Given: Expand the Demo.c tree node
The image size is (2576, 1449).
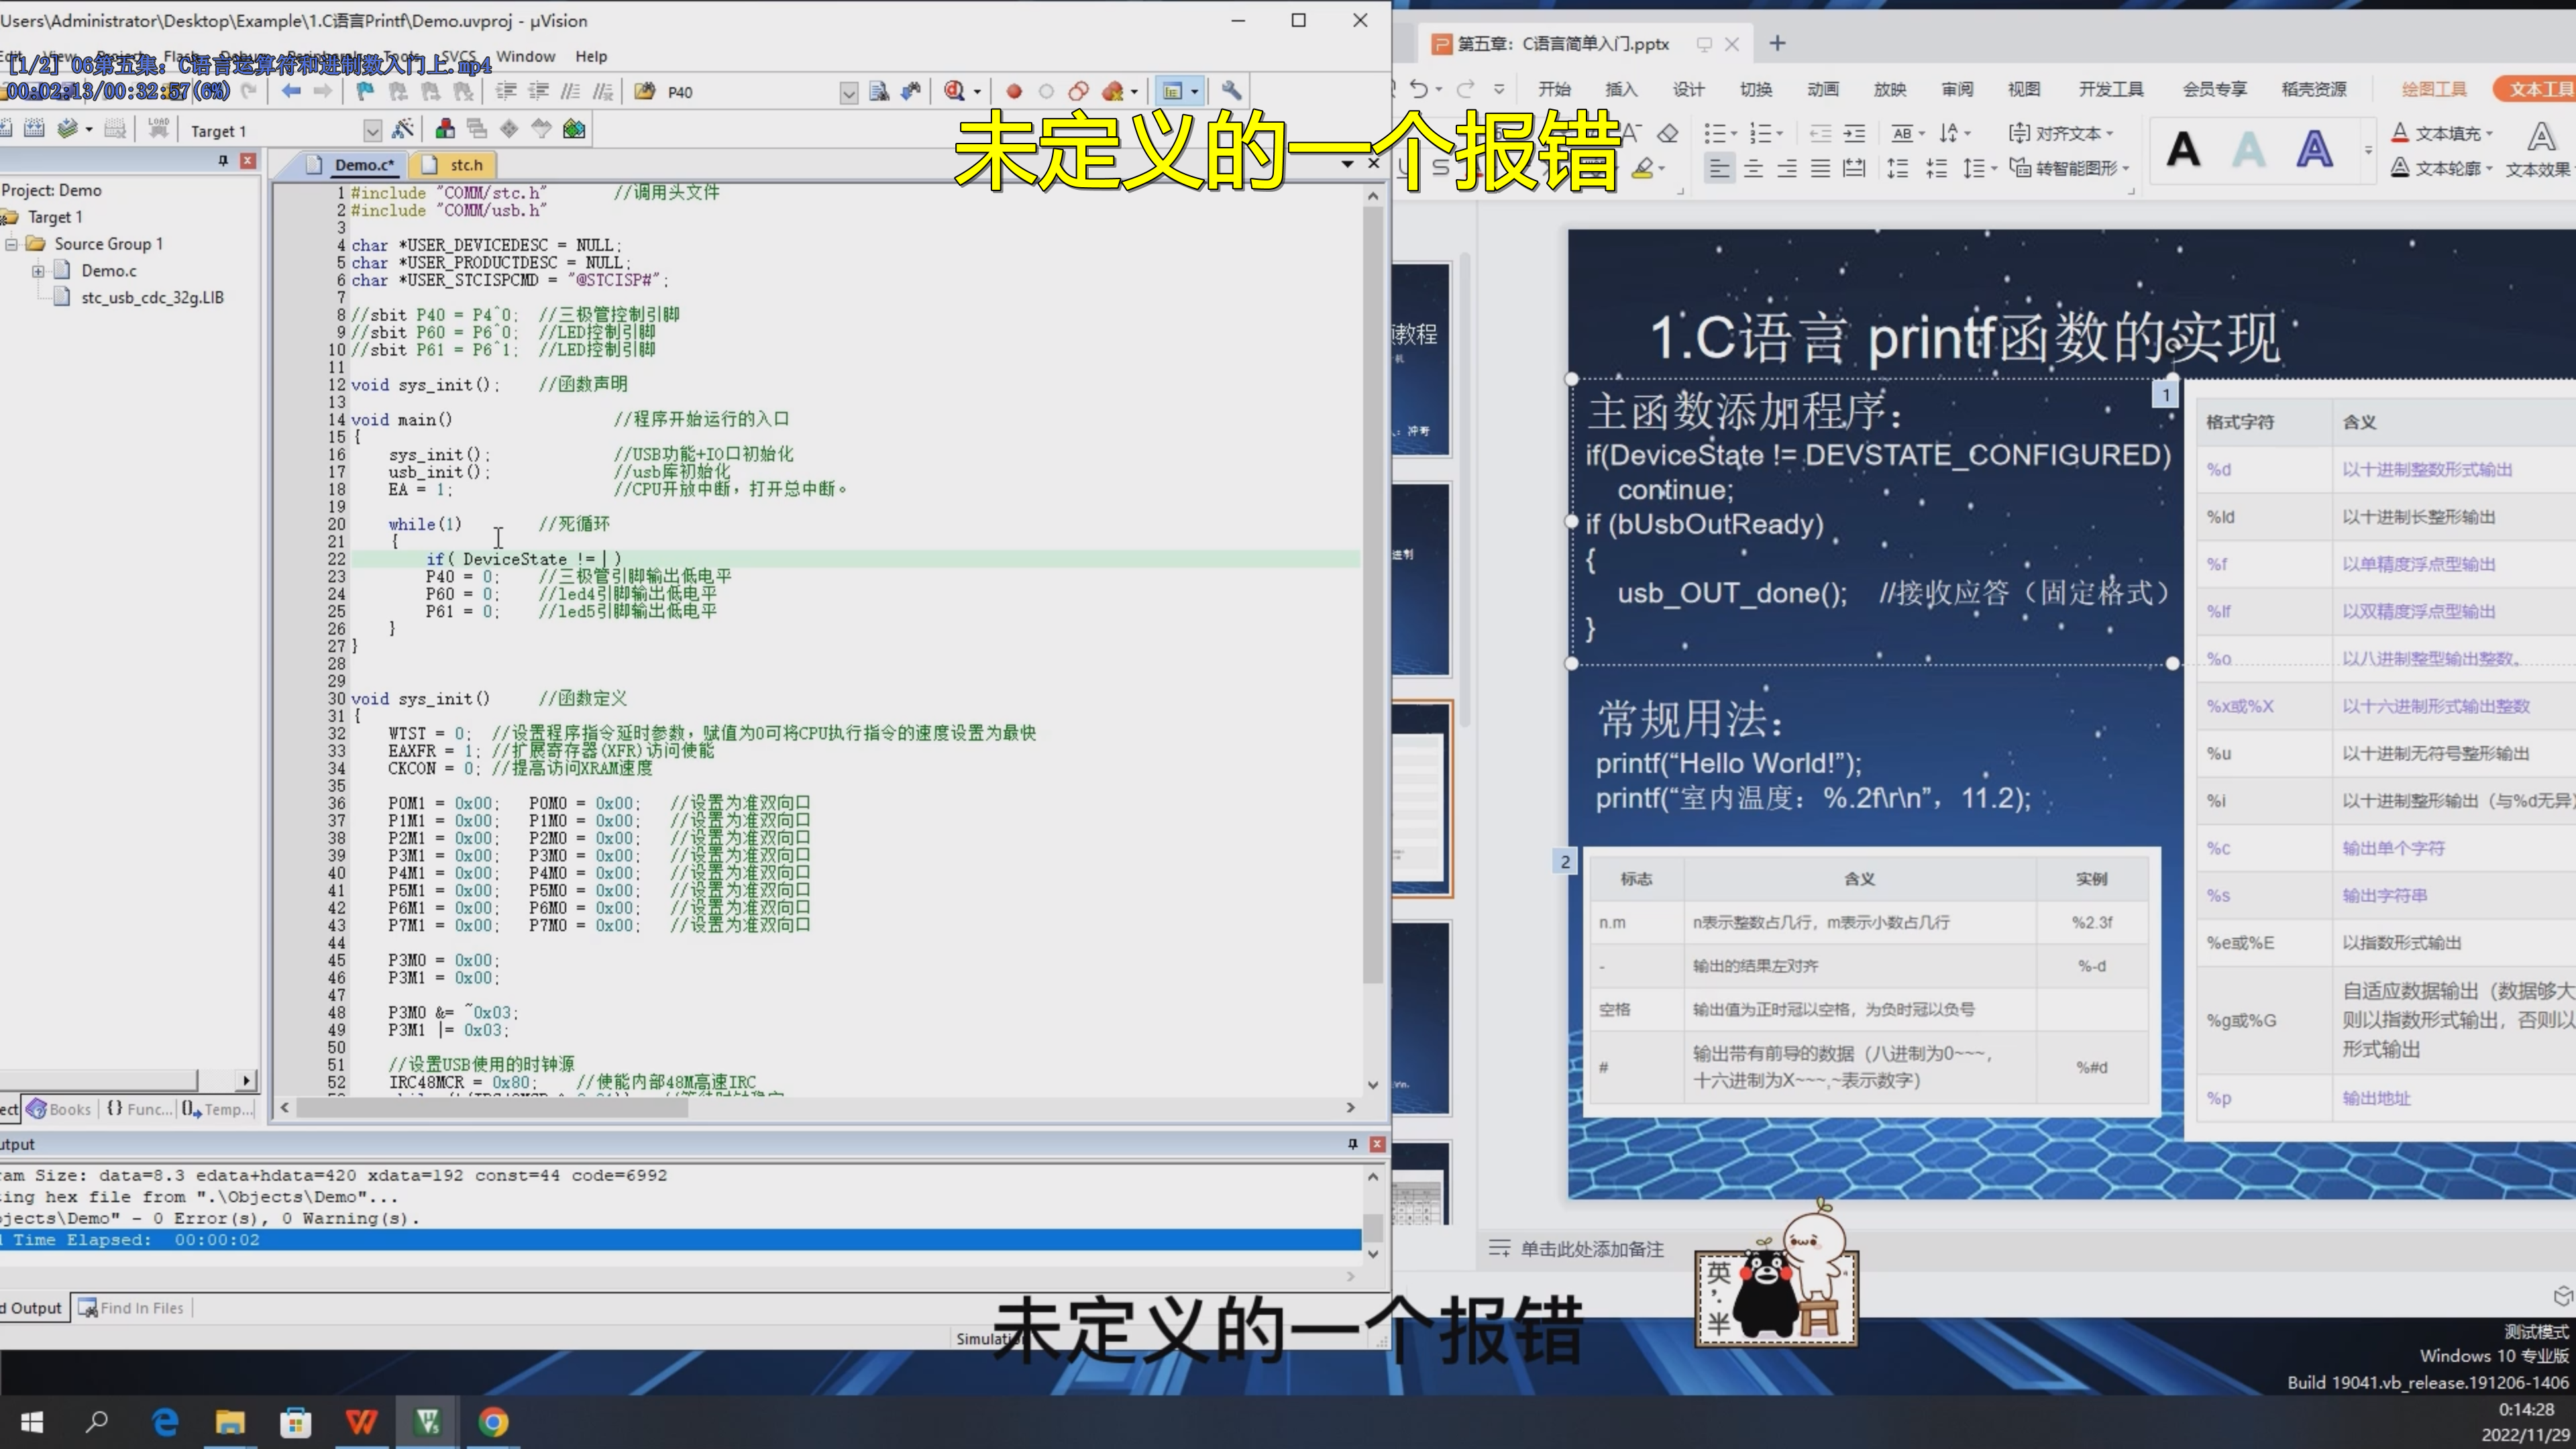Looking at the screenshot, I should (x=38, y=271).
